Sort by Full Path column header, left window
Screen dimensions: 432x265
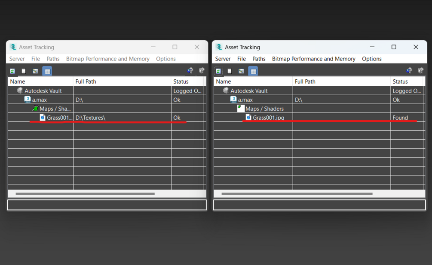tap(122, 81)
